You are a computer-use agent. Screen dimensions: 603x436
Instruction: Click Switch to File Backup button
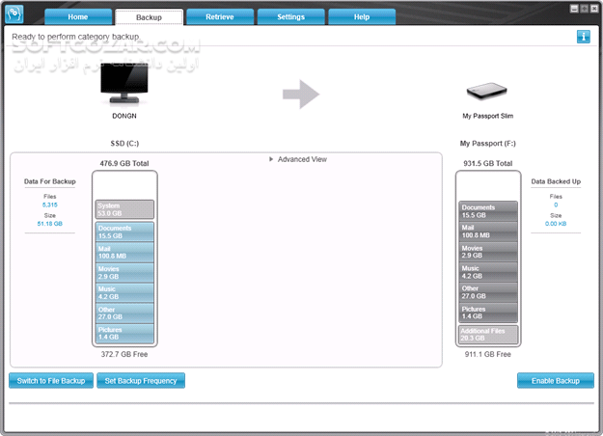[x=51, y=381]
